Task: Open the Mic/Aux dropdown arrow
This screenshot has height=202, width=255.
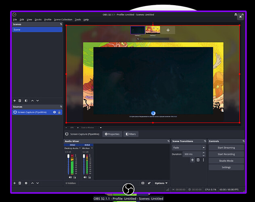Action: 92,148
